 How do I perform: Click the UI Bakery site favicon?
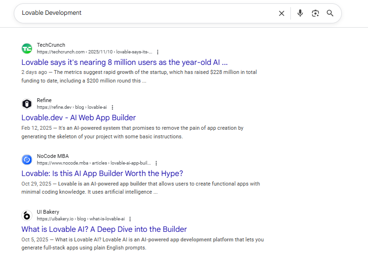click(27, 215)
